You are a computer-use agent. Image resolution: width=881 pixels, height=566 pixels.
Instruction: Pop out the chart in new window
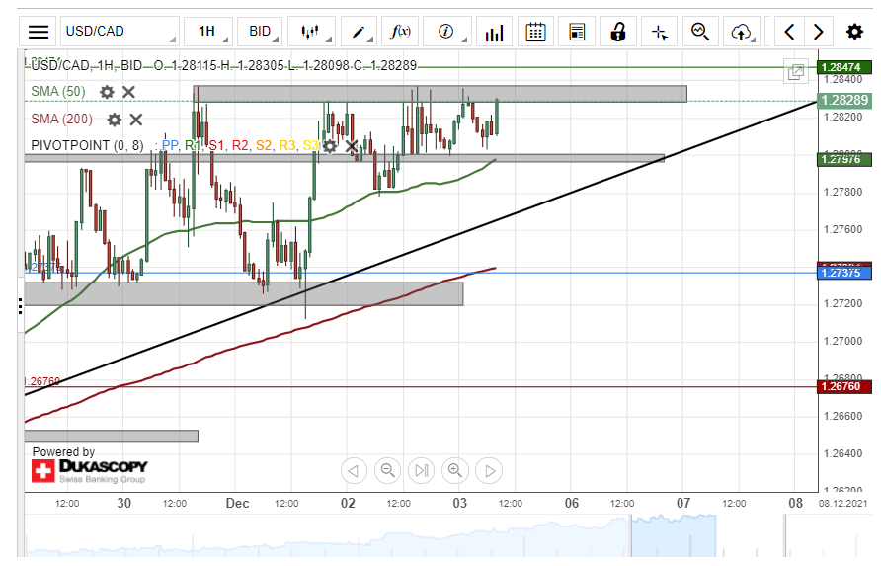point(796,71)
